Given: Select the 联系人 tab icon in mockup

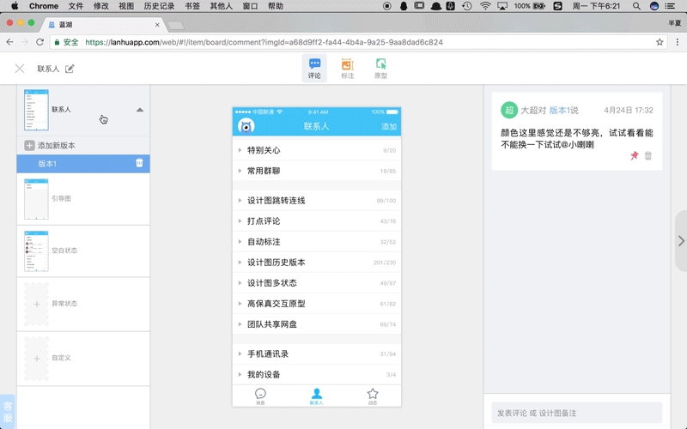Looking at the screenshot, I should pos(316,396).
